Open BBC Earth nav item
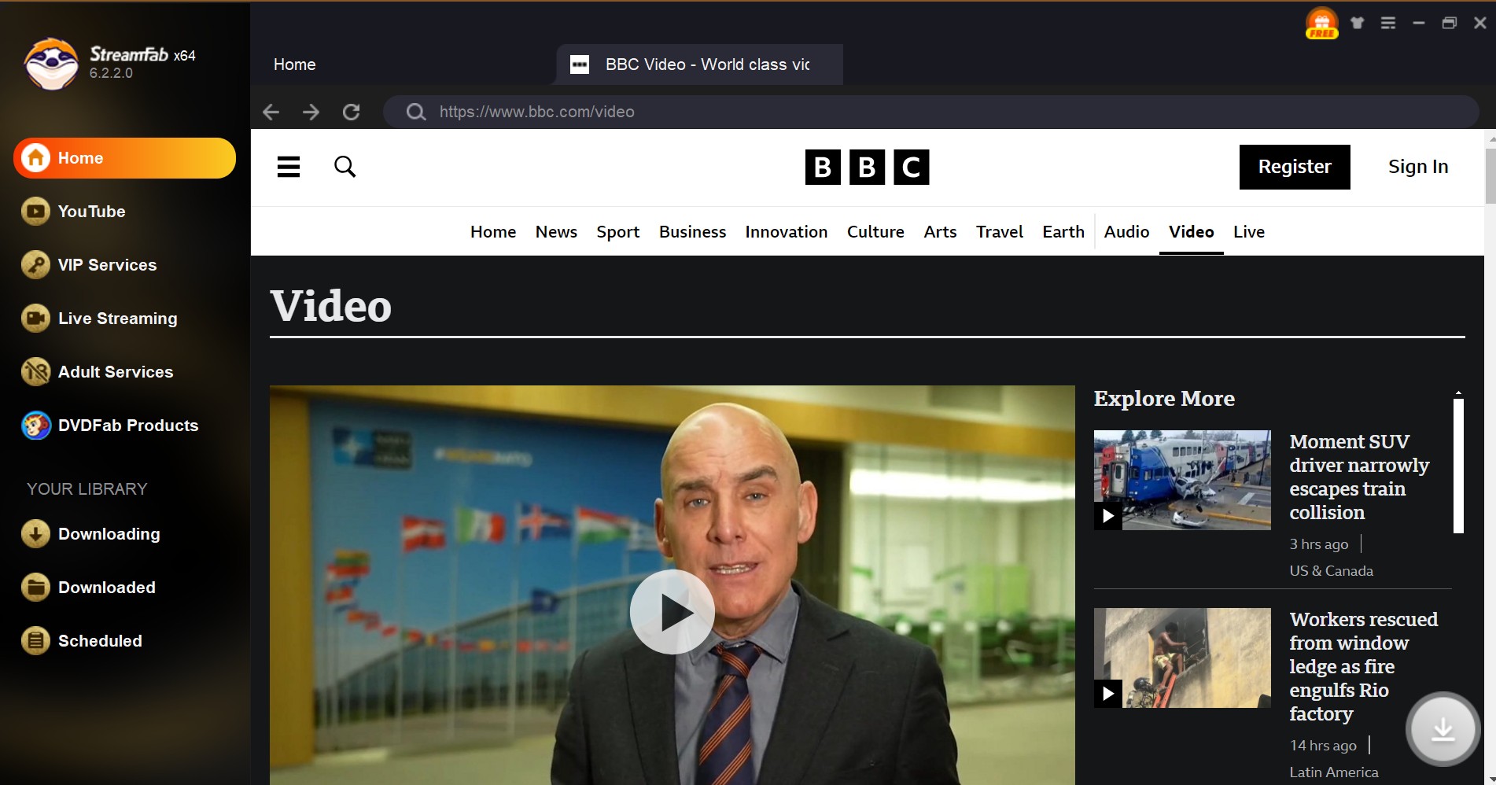The image size is (1496, 785). tap(1063, 232)
